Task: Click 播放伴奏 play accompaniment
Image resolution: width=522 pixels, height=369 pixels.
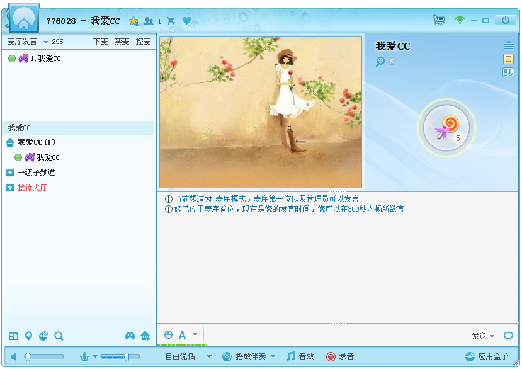Action: click(x=245, y=356)
